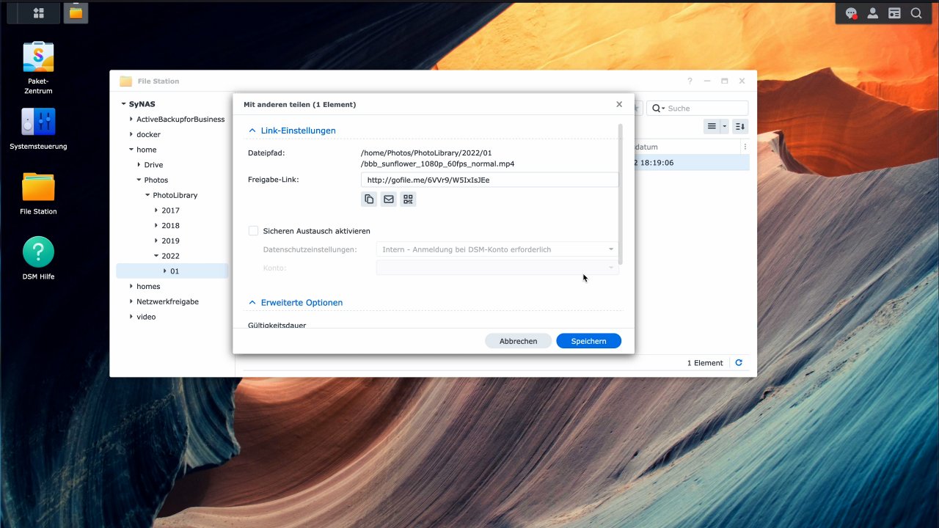
Task: Collapse the Erweiterte Optionen section
Action: click(x=252, y=302)
